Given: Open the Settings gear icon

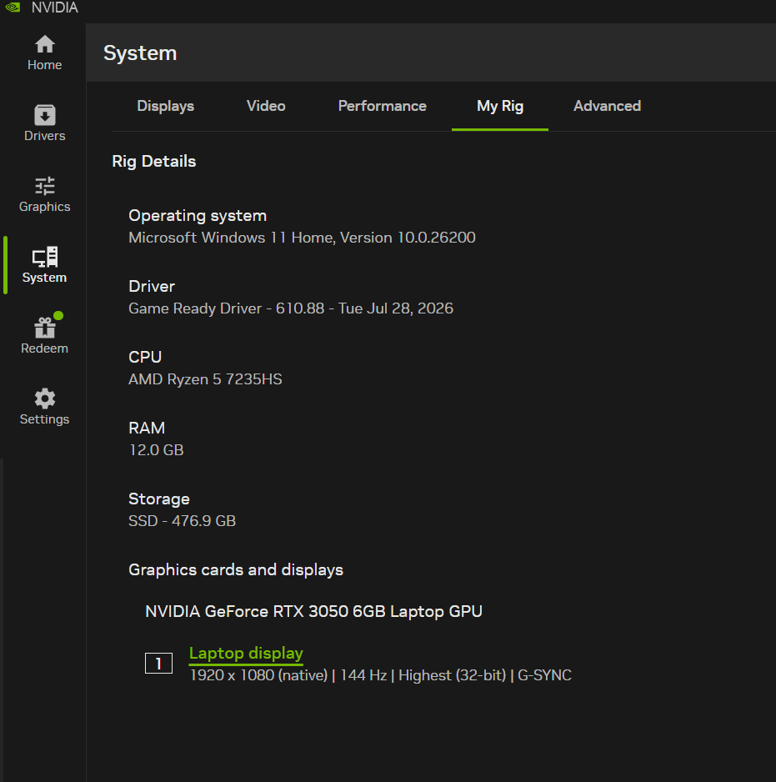Looking at the screenshot, I should click(x=44, y=399).
